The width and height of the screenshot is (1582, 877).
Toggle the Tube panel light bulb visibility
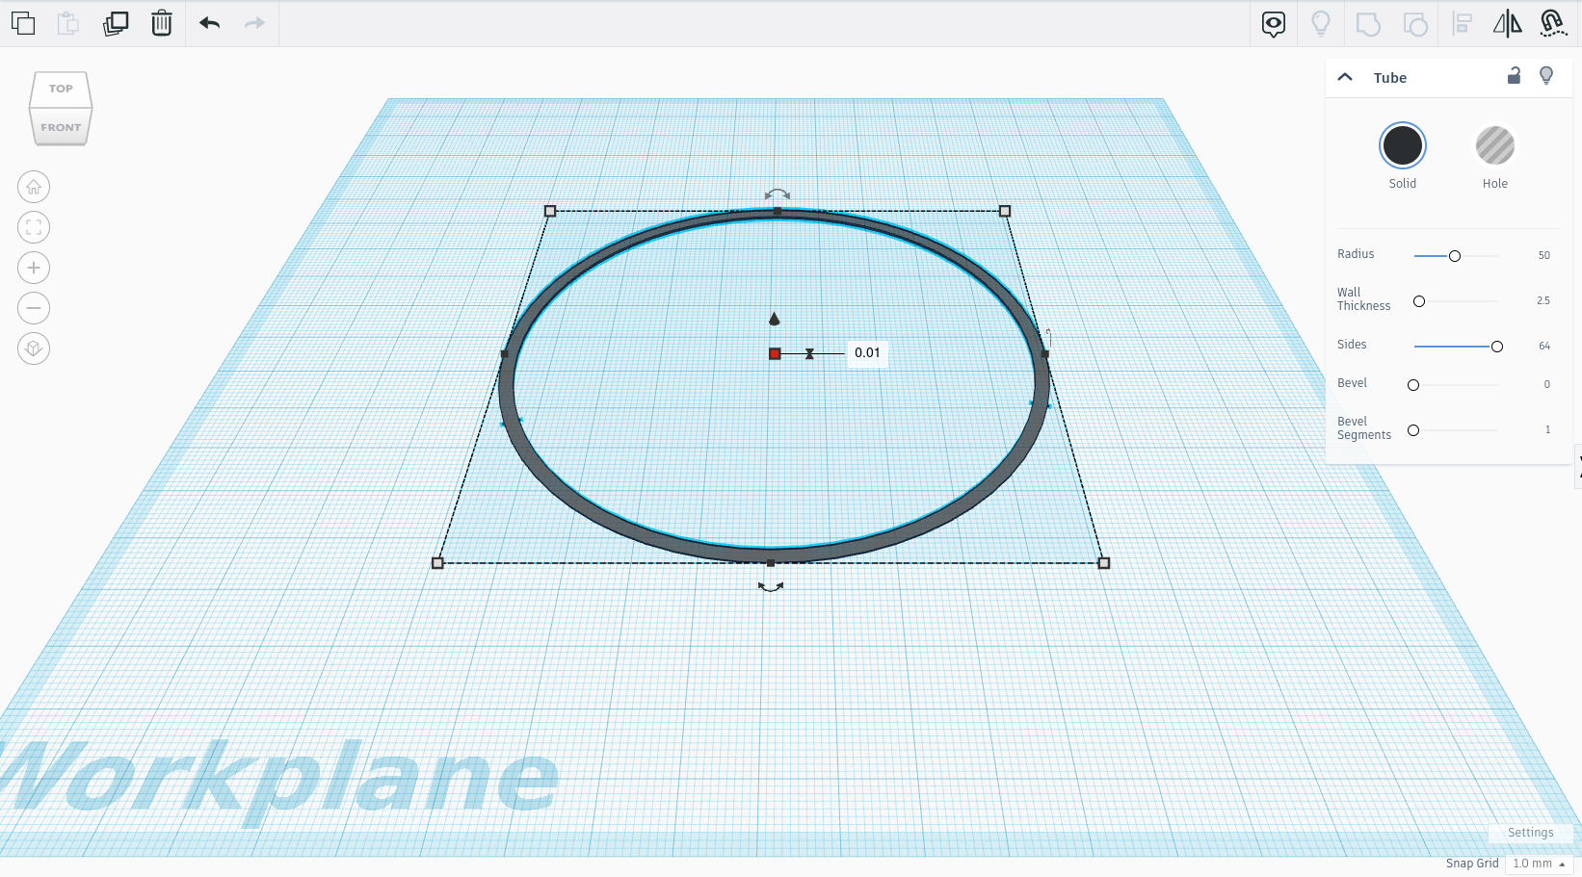click(1546, 76)
